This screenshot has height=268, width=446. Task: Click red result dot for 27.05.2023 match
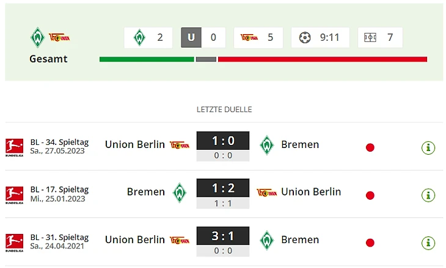tap(370, 147)
